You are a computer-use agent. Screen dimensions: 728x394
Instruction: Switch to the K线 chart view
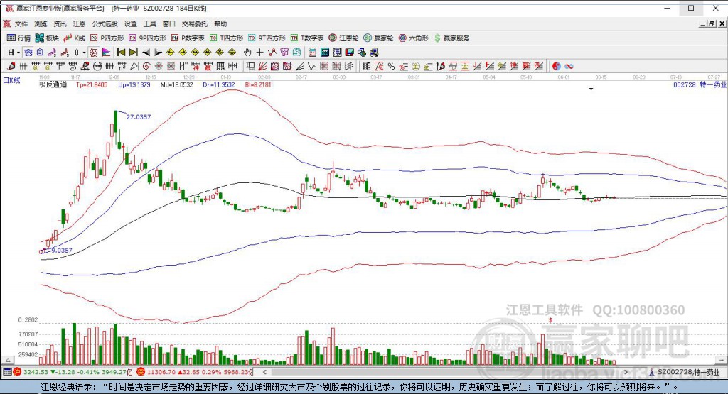pyautogui.click(x=74, y=38)
